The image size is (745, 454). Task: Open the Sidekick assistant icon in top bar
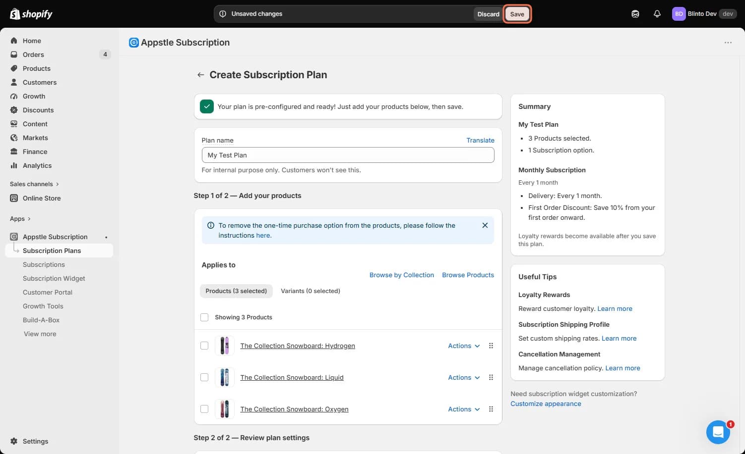[x=635, y=14]
